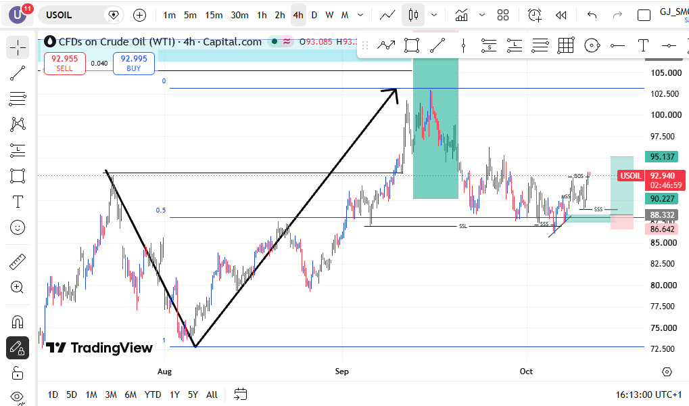Expand the timeframe intervals dropdown
This screenshot has width=689, height=406.
(360, 16)
